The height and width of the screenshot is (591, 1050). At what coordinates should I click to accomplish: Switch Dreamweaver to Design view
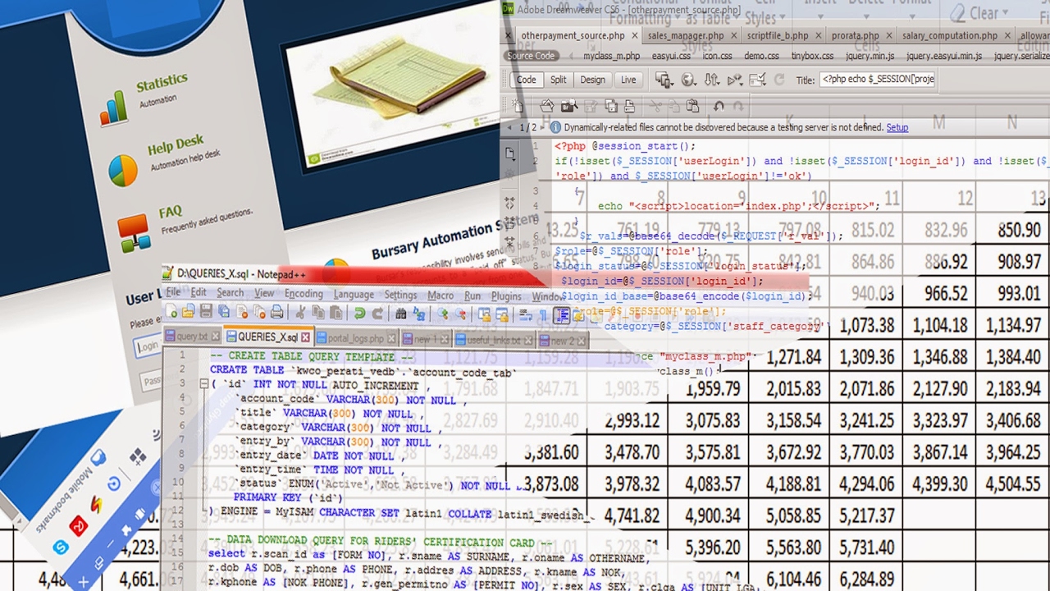(592, 80)
